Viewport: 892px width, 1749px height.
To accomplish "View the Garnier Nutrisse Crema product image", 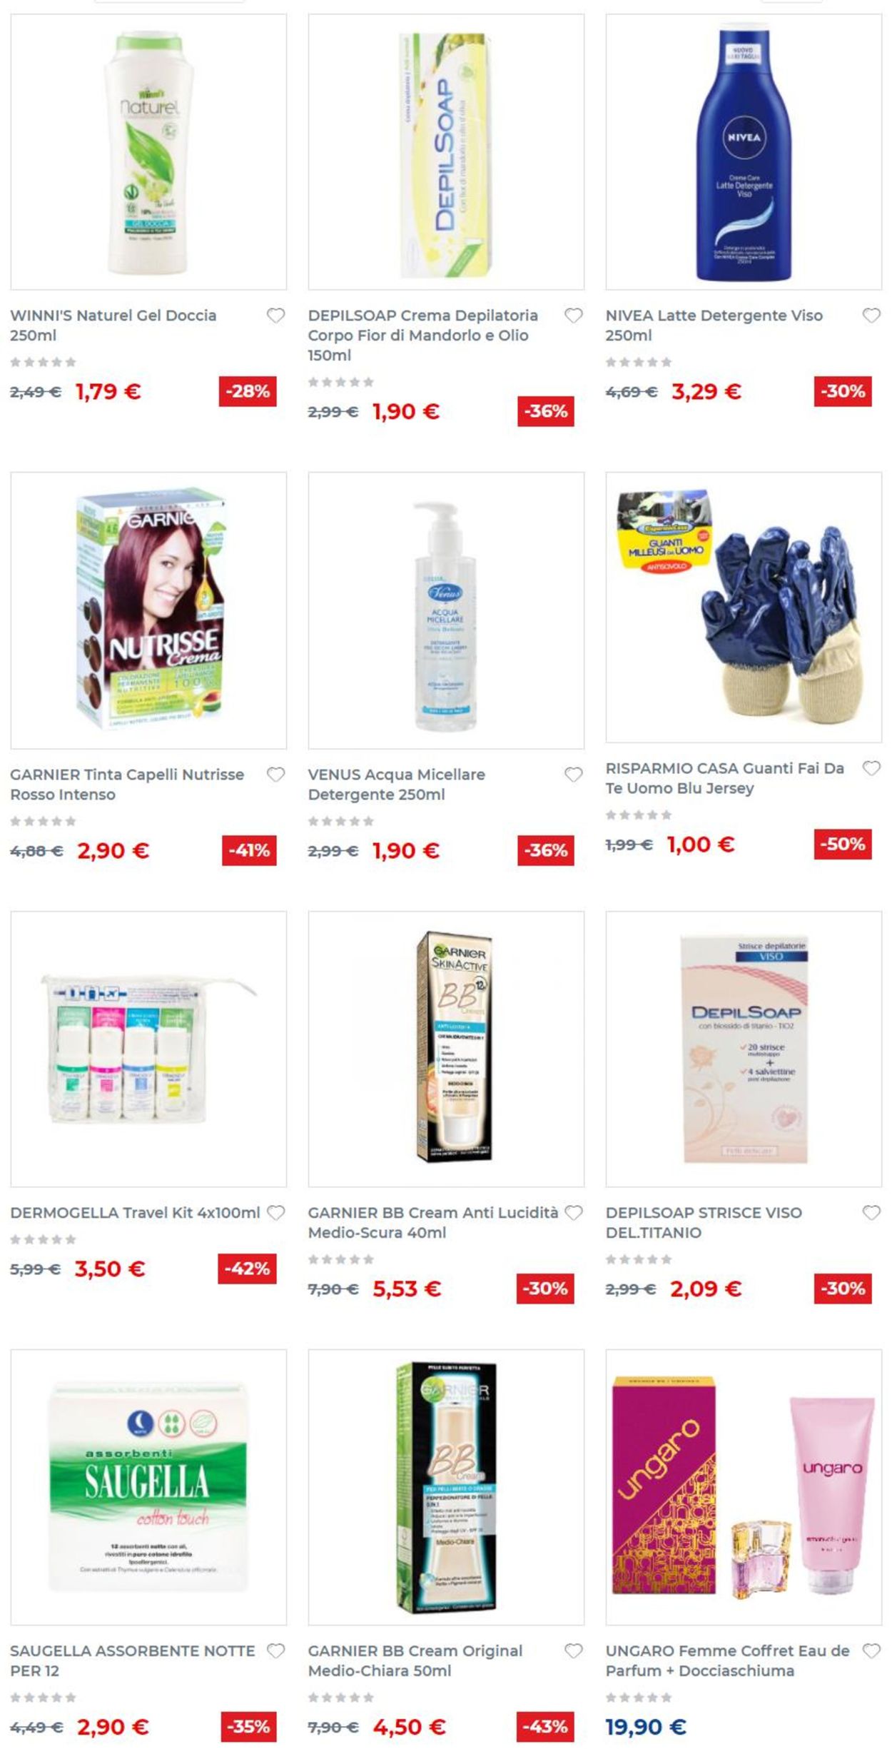I will [x=148, y=610].
